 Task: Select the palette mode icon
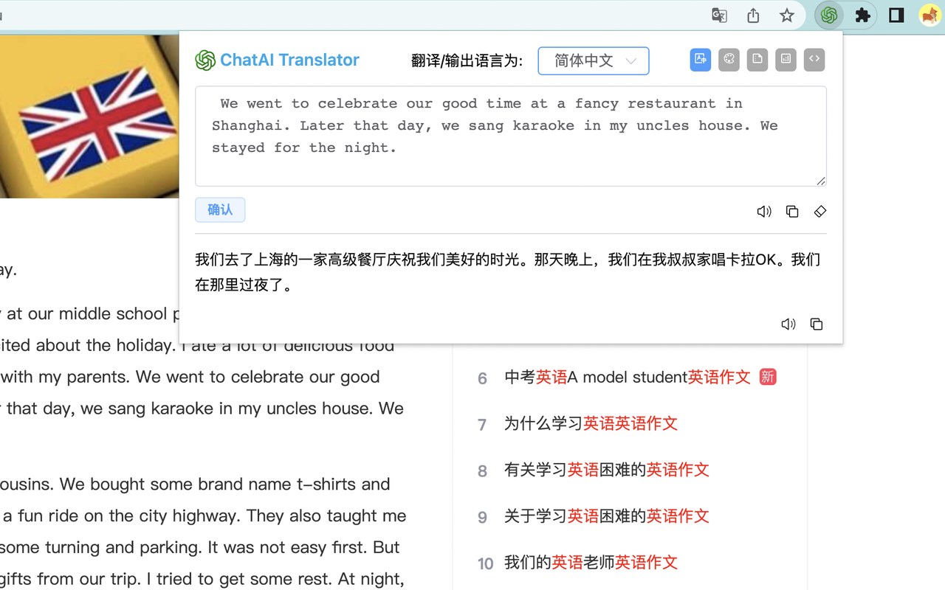(x=729, y=60)
